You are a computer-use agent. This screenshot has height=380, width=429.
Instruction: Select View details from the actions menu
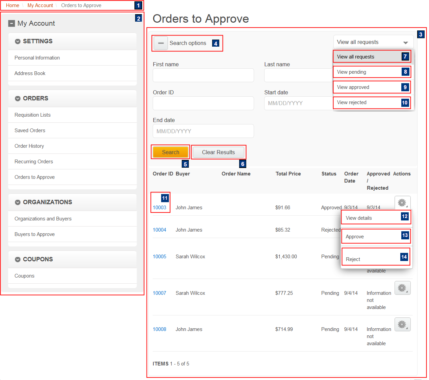point(358,218)
